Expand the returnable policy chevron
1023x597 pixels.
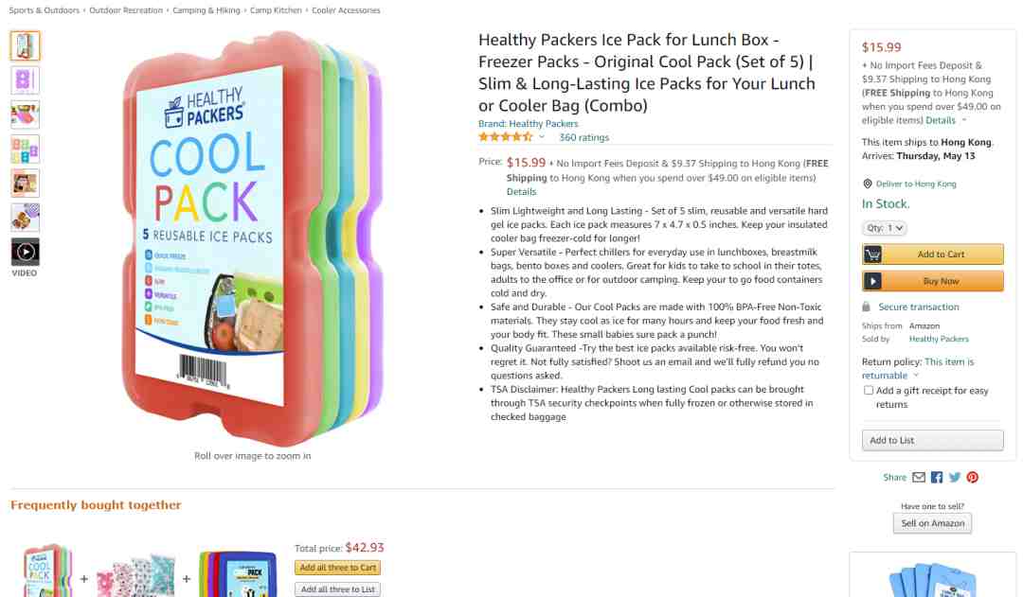click(915, 376)
